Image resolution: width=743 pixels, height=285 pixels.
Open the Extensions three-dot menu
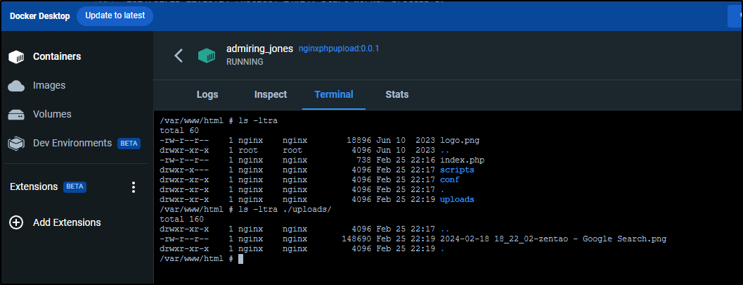click(x=134, y=187)
